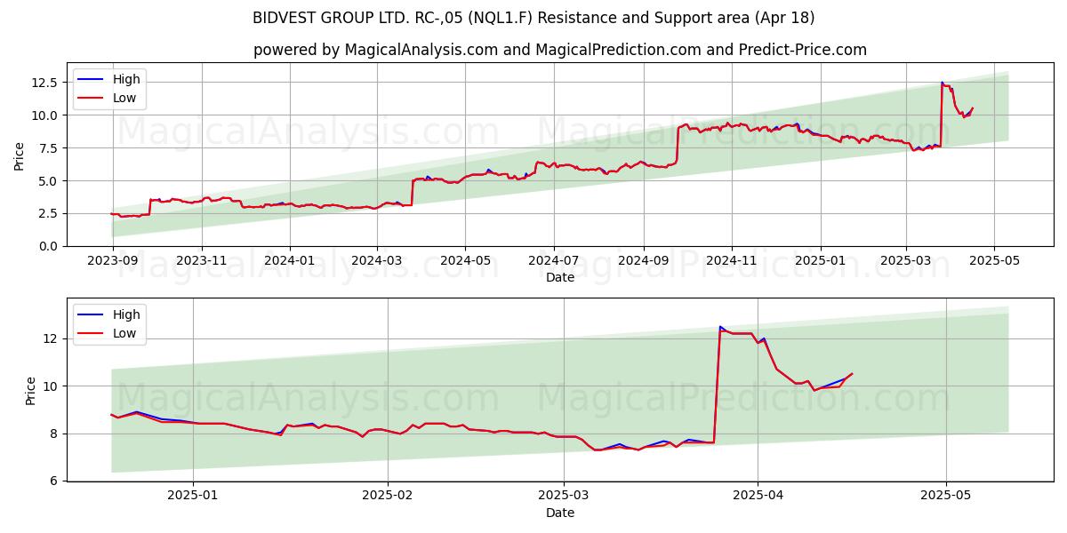Screen dimensions: 1067x533
Task: Click the 2.5 price tick in top chart
Action: (x=48, y=214)
